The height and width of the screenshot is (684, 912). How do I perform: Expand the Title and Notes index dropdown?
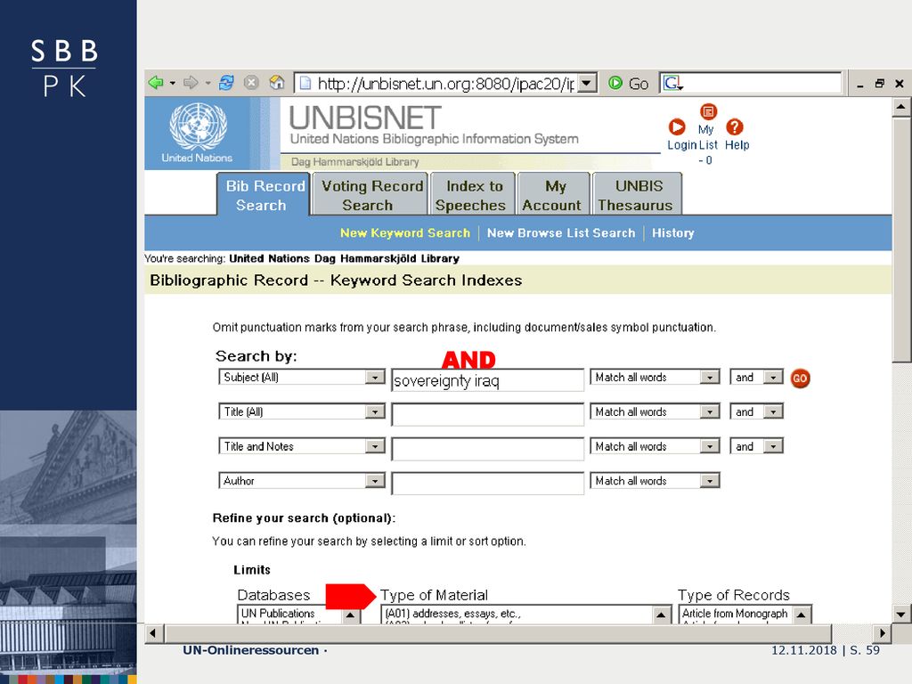click(375, 446)
